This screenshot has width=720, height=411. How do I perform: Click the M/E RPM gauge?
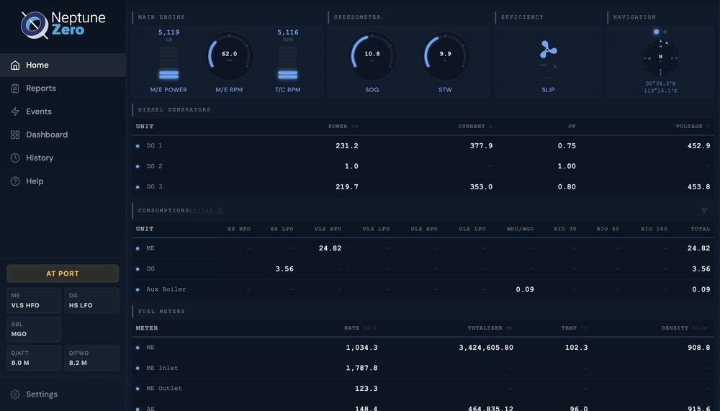pyautogui.click(x=229, y=55)
